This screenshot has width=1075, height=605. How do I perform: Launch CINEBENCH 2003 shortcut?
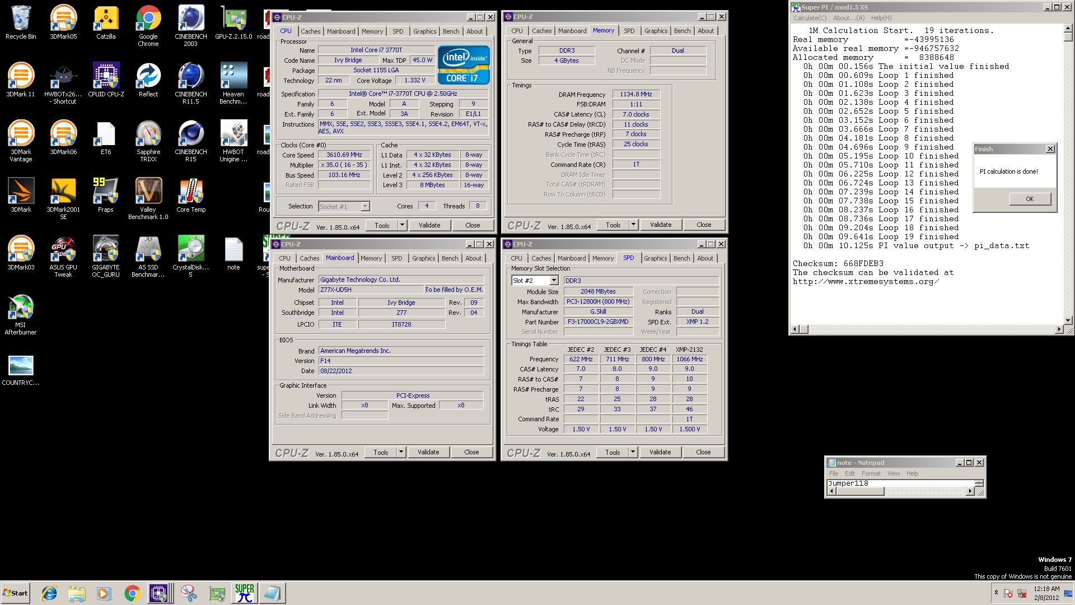(191, 26)
